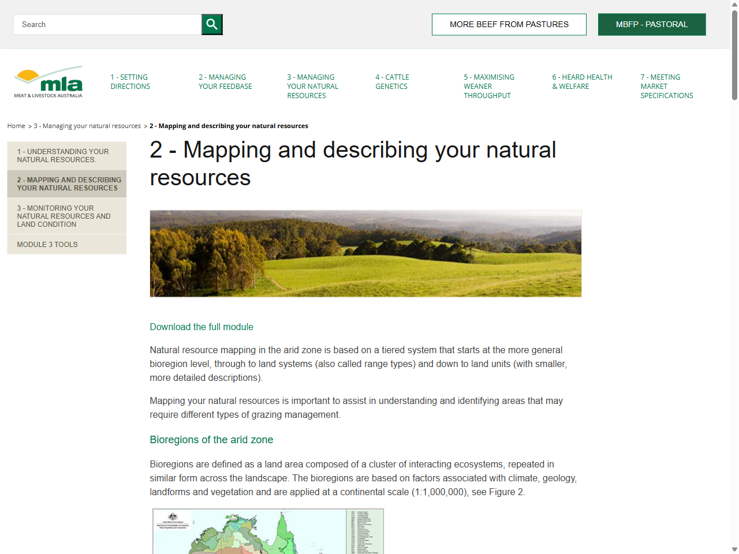
Task: Open the '1 - Setting Directions' menu item
Action: (130, 81)
